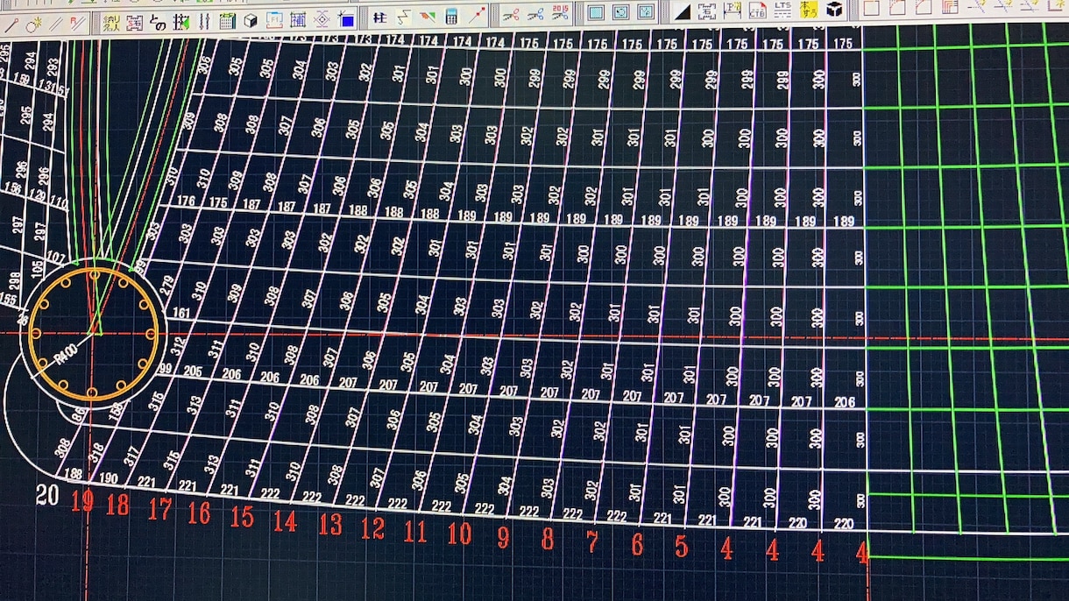Open the LTS linetype scale icon
The height and width of the screenshot is (601, 1069).
(x=782, y=10)
